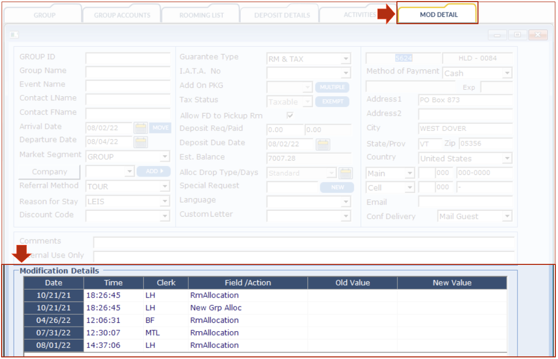Screen dimensions: 558x359
Task: Click the MOVE button next to Arrival Date
Action: point(161,128)
